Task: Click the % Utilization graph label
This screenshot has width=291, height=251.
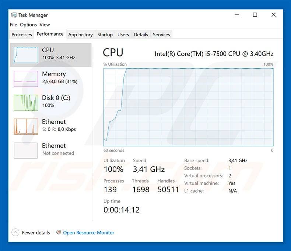Action: pos(115,64)
